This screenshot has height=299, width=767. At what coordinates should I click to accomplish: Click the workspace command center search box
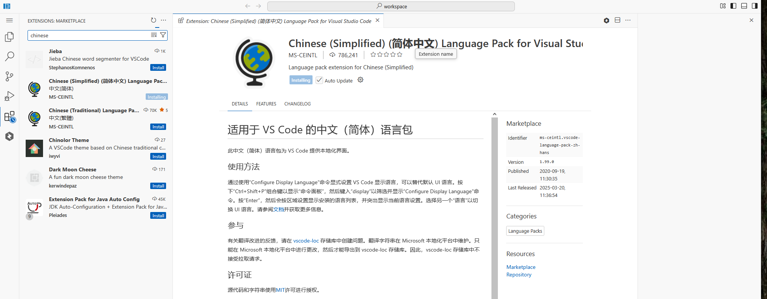click(x=391, y=6)
